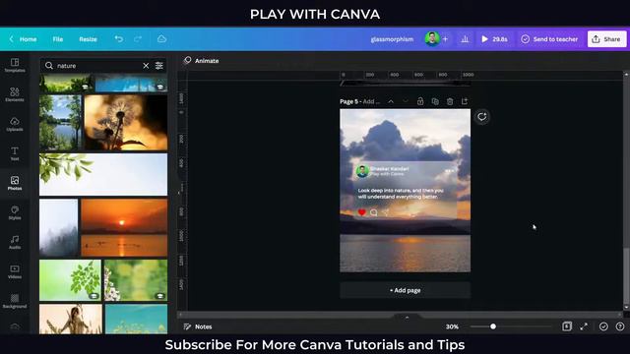Adjust the zoom slider handle
Viewport: 630px width, 354px height.
pyautogui.click(x=493, y=326)
